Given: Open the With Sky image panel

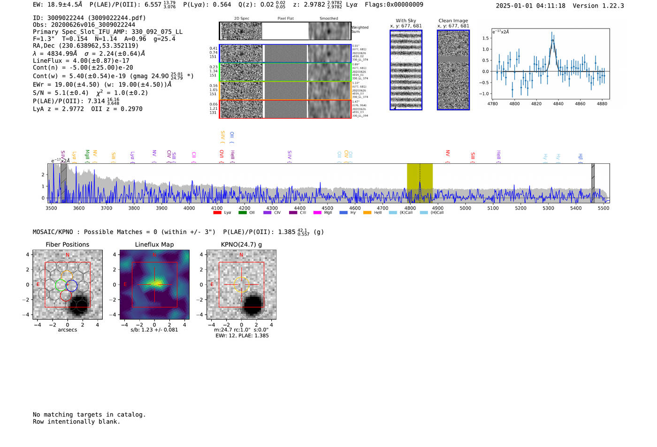Looking at the screenshot, I should [406, 70].
